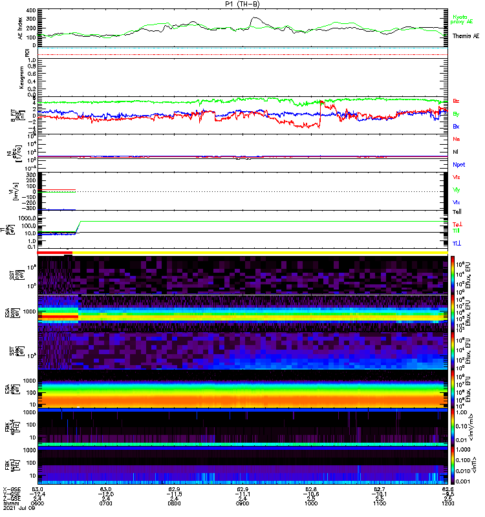This screenshot has height=517, width=485.
Task: Click the FBK scm1 nT color bar
Action: click(453, 465)
